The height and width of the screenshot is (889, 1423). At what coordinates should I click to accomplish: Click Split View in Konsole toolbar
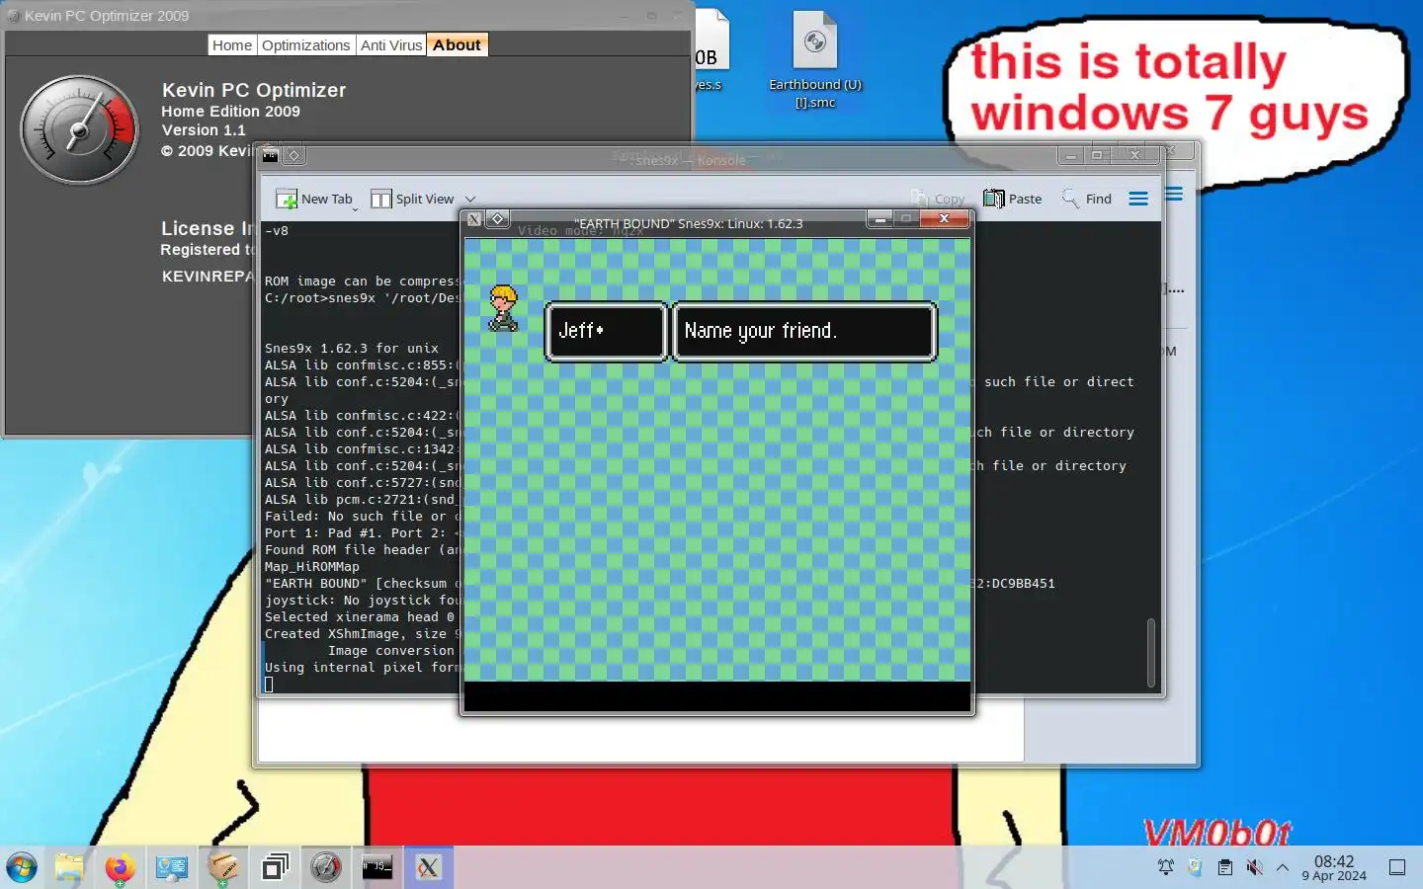[412, 199]
